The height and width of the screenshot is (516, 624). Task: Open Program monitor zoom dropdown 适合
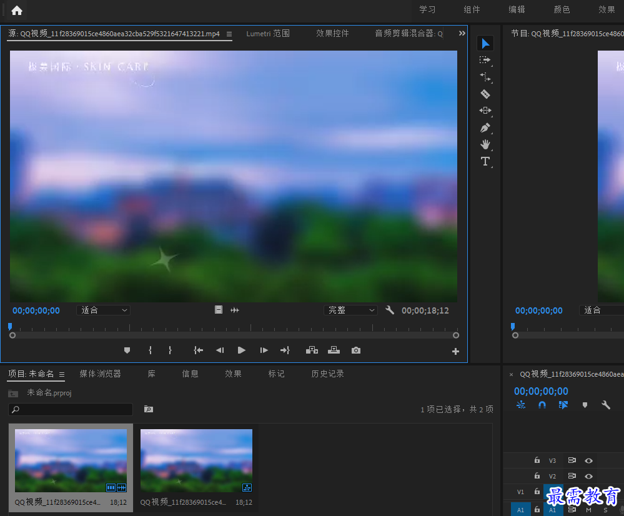(602, 310)
